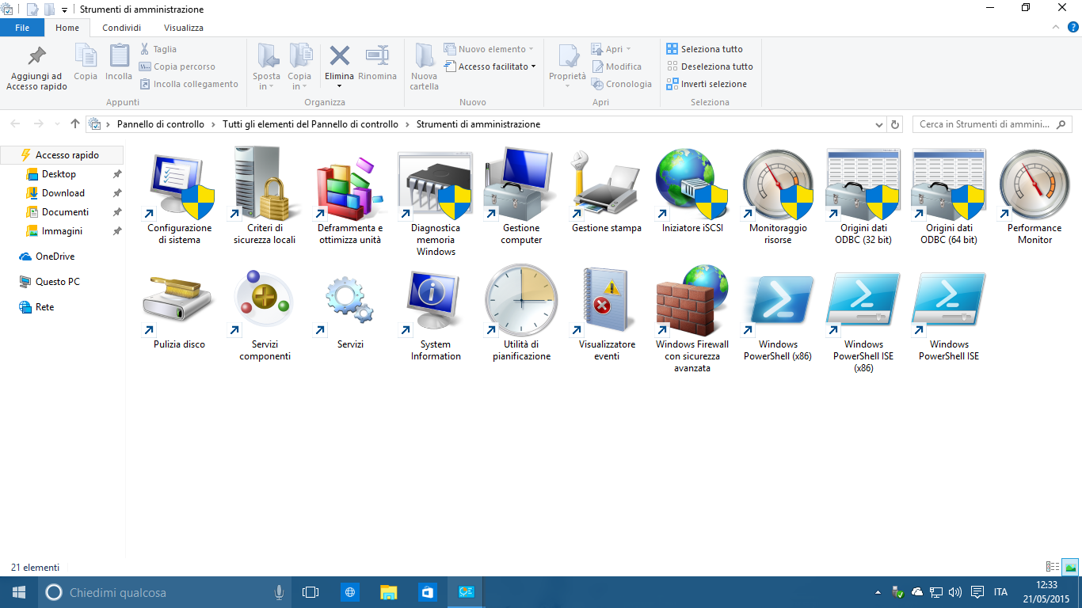Select the Windows PowerShell ISE 64-bit icon
The height and width of the screenshot is (608, 1082).
click(949, 303)
